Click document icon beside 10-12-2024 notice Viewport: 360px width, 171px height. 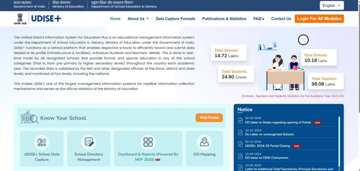pyautogui.click(x=240, y=132)
